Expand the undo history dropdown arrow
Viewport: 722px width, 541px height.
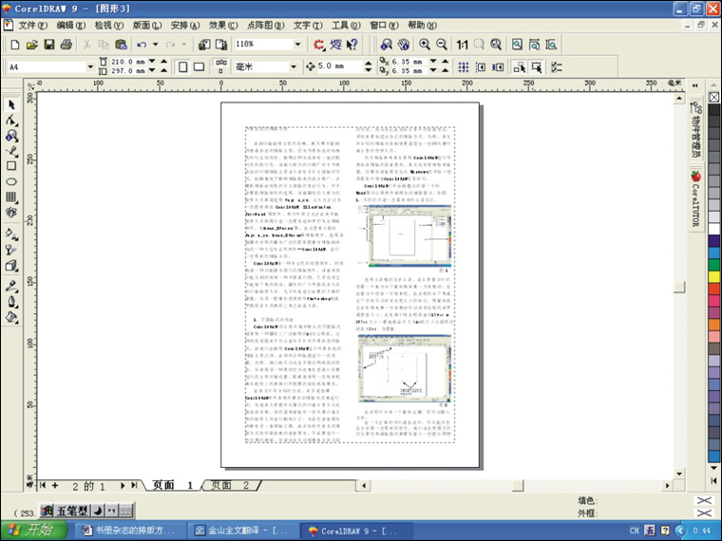(x=155, y=45)
